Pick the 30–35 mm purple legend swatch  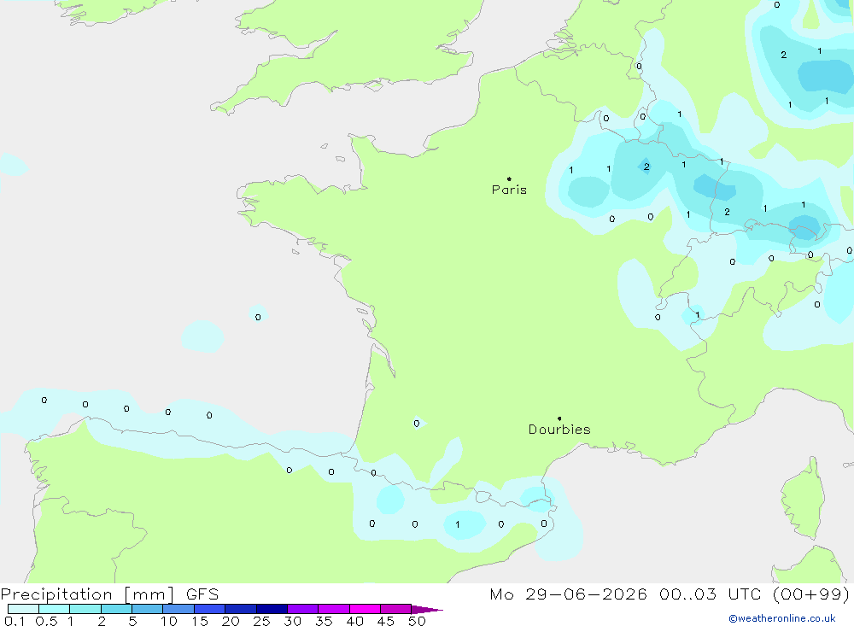click(303, 609)
